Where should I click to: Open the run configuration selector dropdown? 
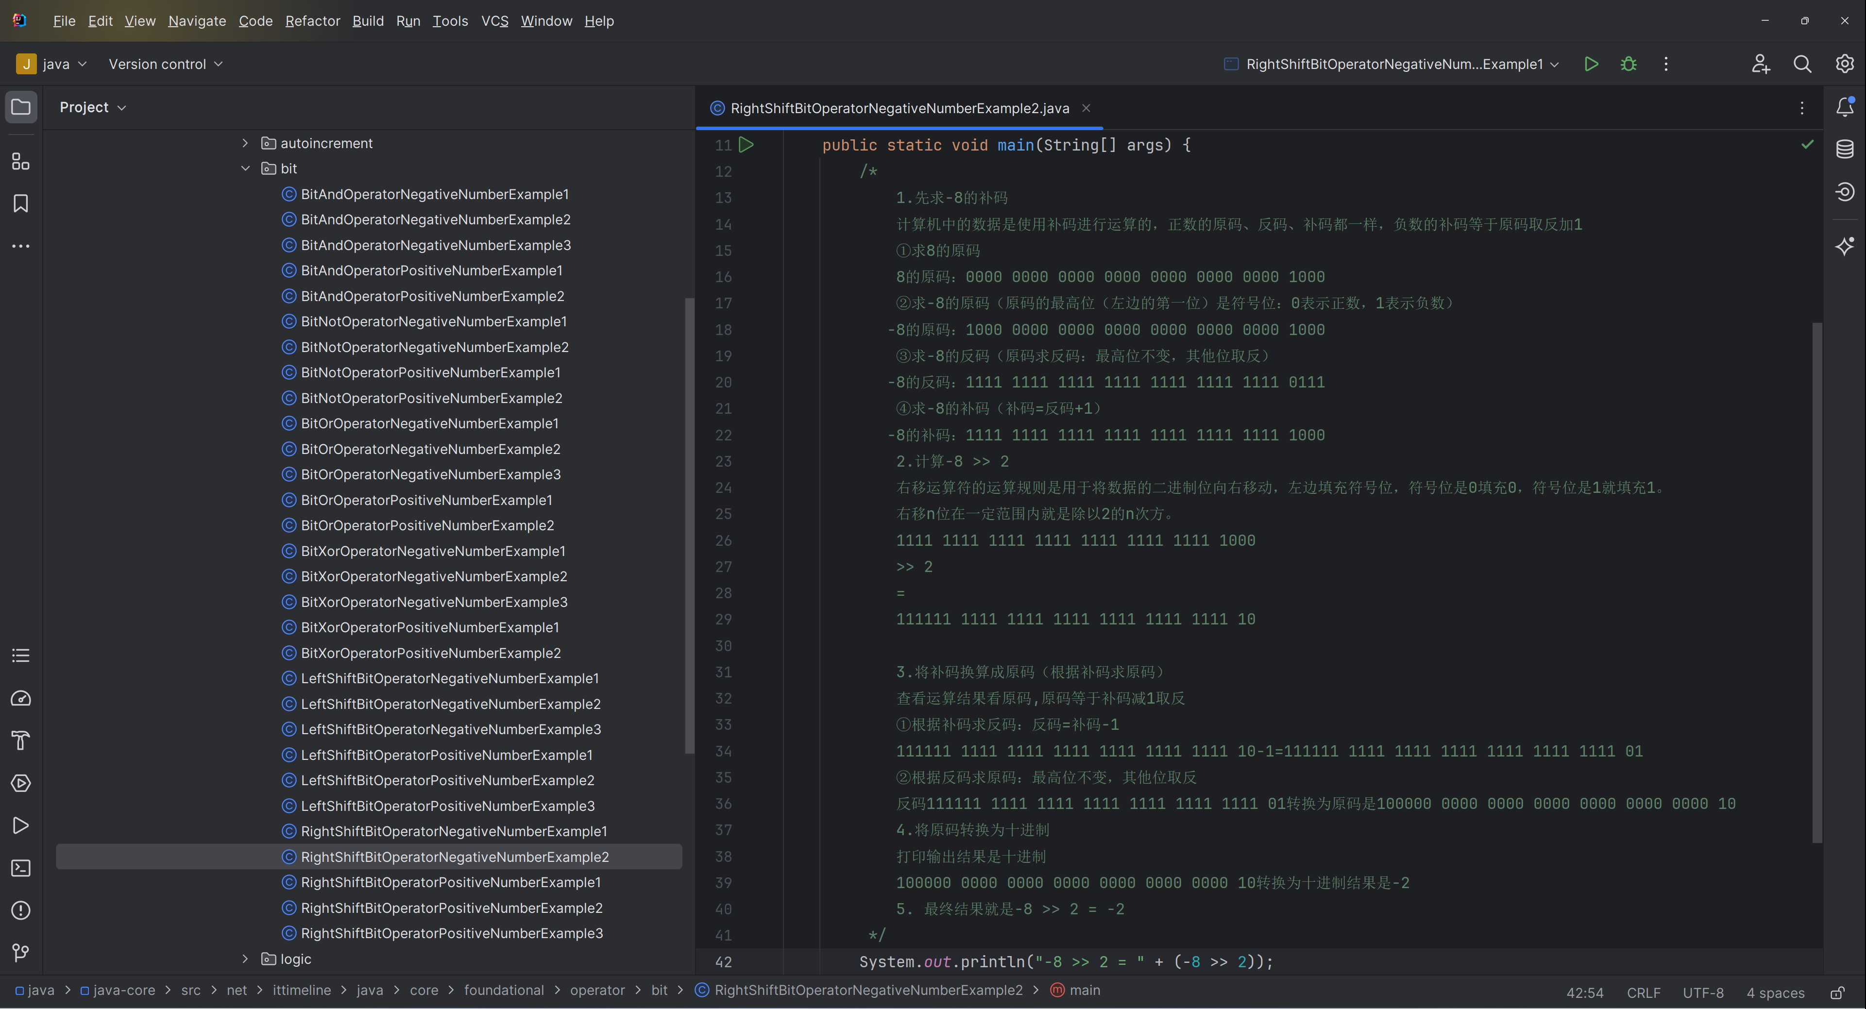1391,64
